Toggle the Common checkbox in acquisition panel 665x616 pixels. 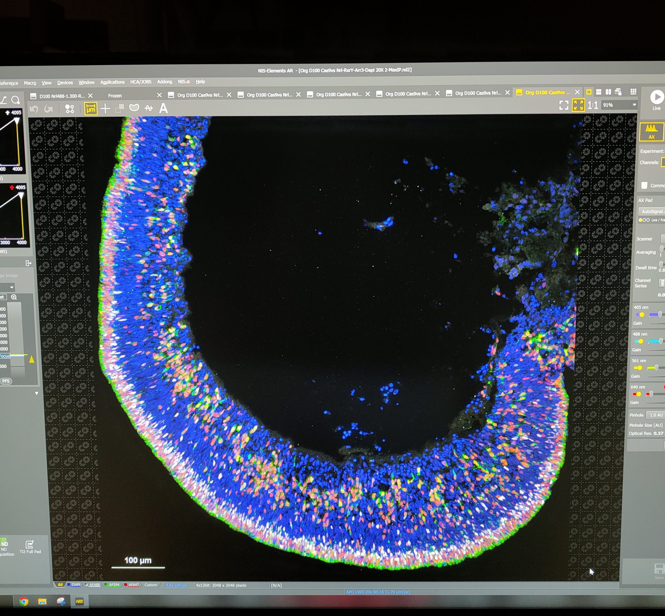(x=644, y=185)
